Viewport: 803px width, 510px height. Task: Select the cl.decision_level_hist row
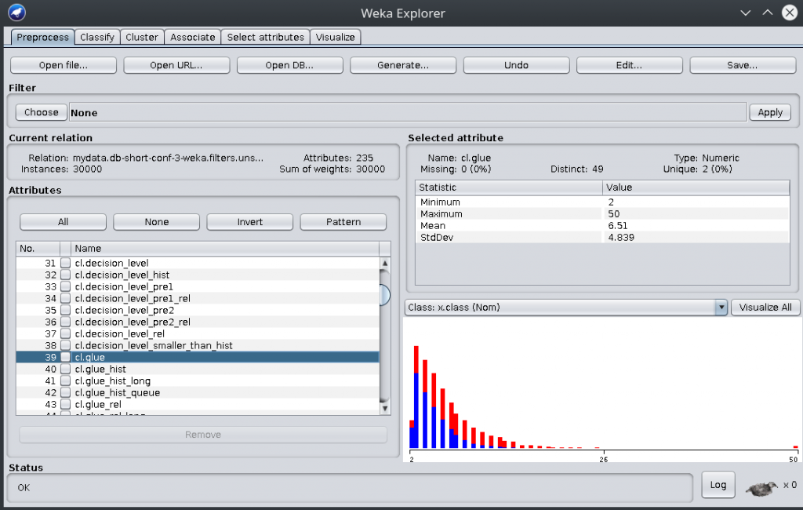(x=198, y=275)
